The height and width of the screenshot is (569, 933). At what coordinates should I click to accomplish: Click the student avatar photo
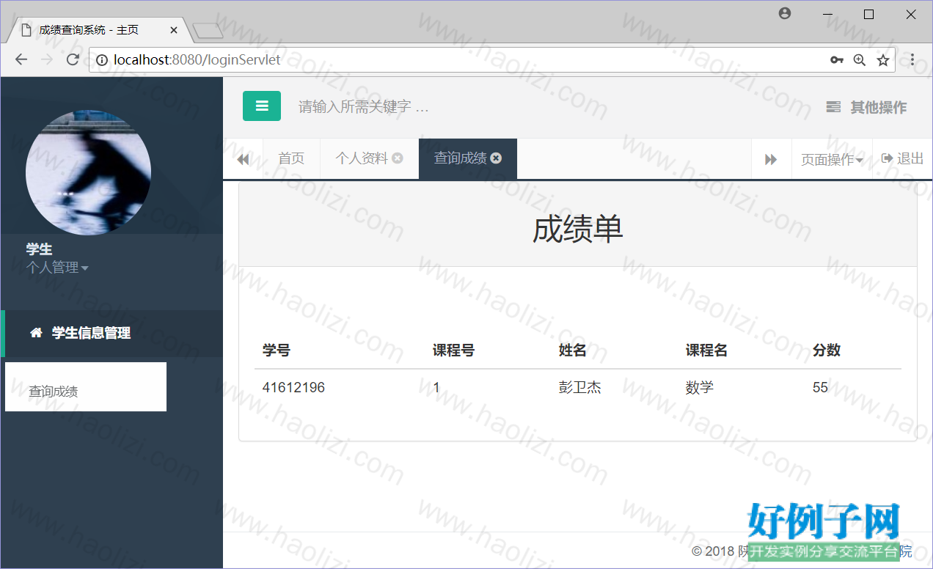tap(88, 172)
